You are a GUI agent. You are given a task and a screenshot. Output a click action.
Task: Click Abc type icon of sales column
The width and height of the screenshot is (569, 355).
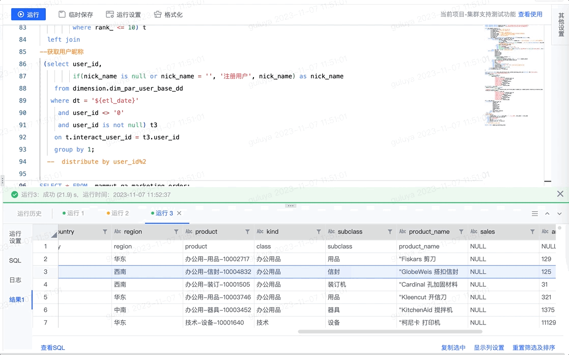tap(474, 231)
